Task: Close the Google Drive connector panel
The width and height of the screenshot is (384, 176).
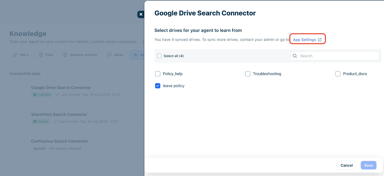Action: coord(141,14)
